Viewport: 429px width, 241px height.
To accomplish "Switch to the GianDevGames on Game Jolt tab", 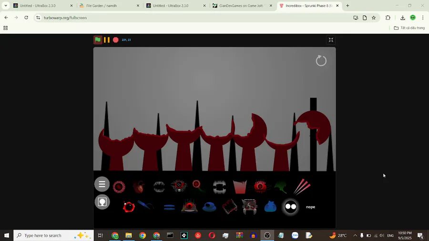I will coord(242,5).
